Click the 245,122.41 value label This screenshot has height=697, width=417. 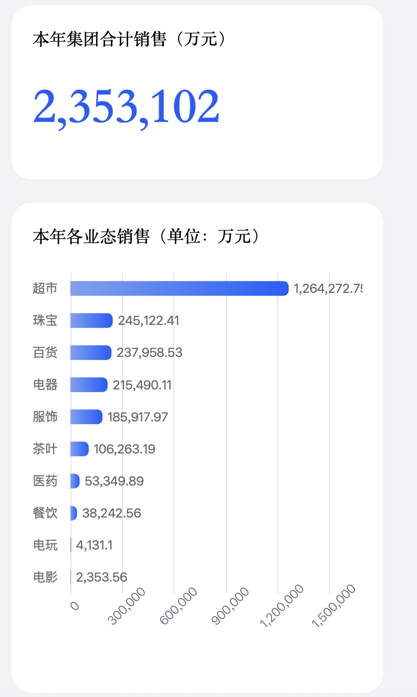pos(149,321)
